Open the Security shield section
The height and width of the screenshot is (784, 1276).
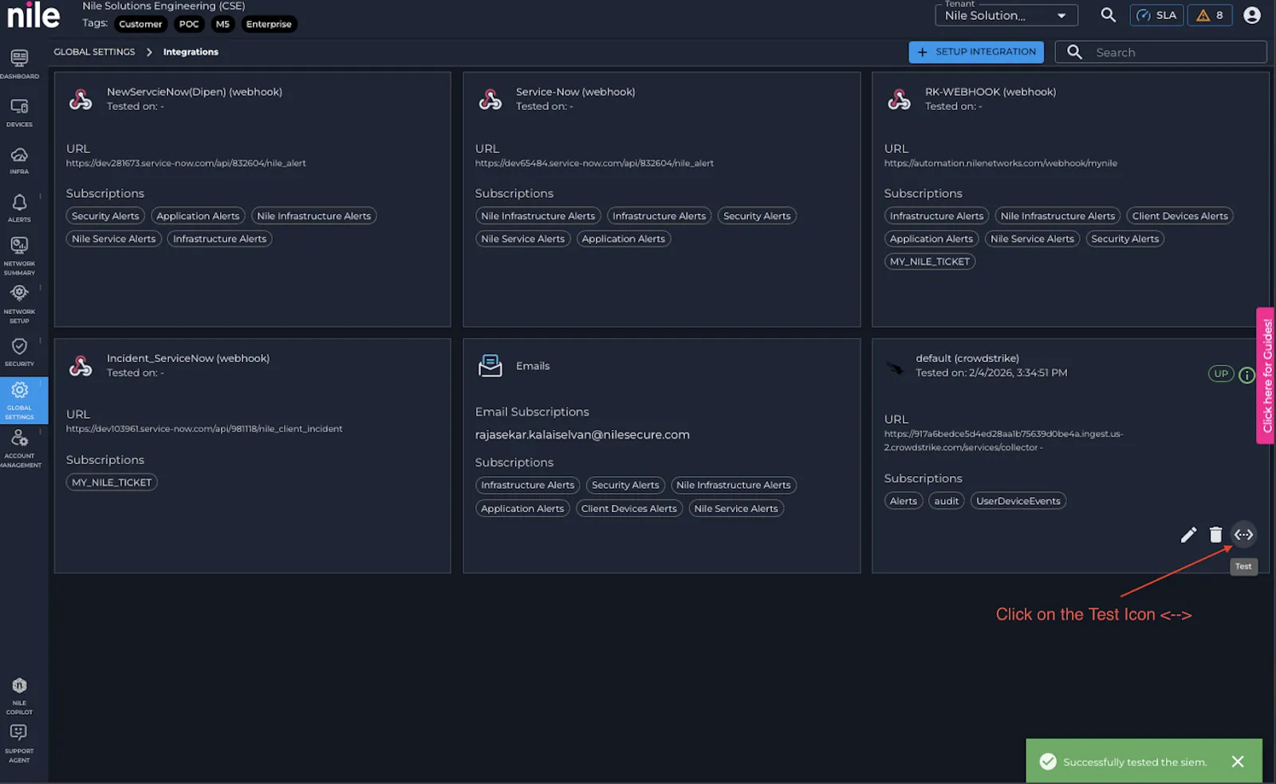point(19,352)
